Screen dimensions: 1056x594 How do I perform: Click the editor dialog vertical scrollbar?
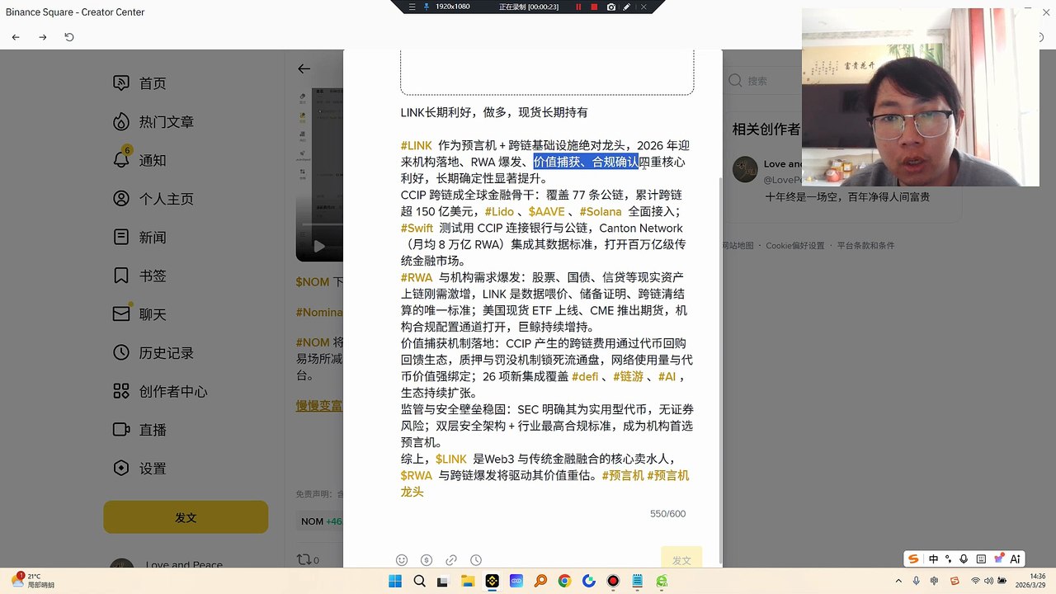(720, 370)
